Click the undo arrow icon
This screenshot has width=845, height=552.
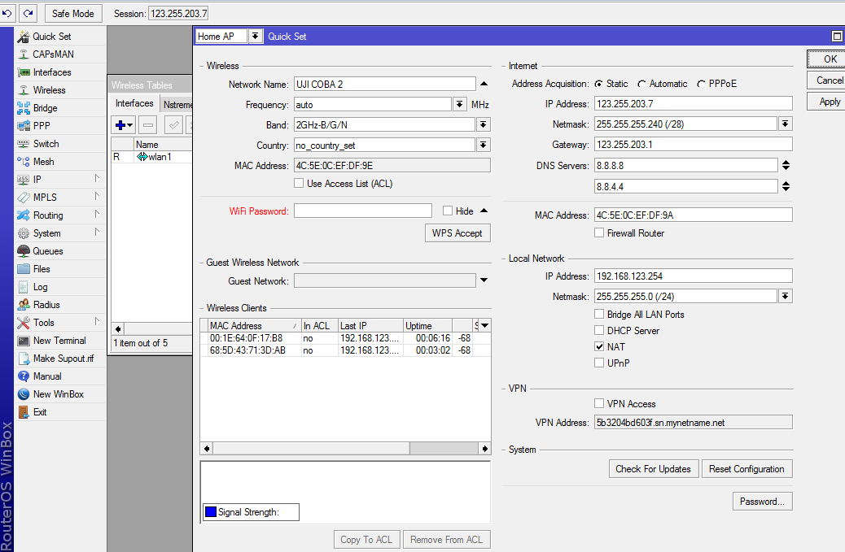pos(10,13)
